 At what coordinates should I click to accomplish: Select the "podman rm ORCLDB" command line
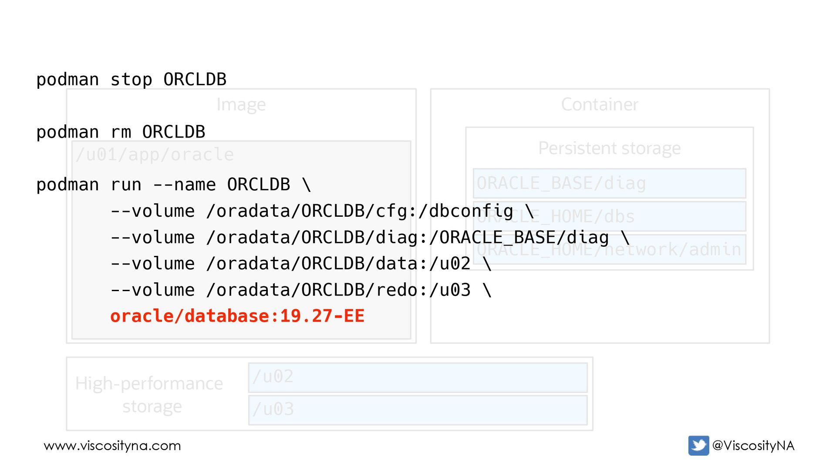click(x=121, y=132)
